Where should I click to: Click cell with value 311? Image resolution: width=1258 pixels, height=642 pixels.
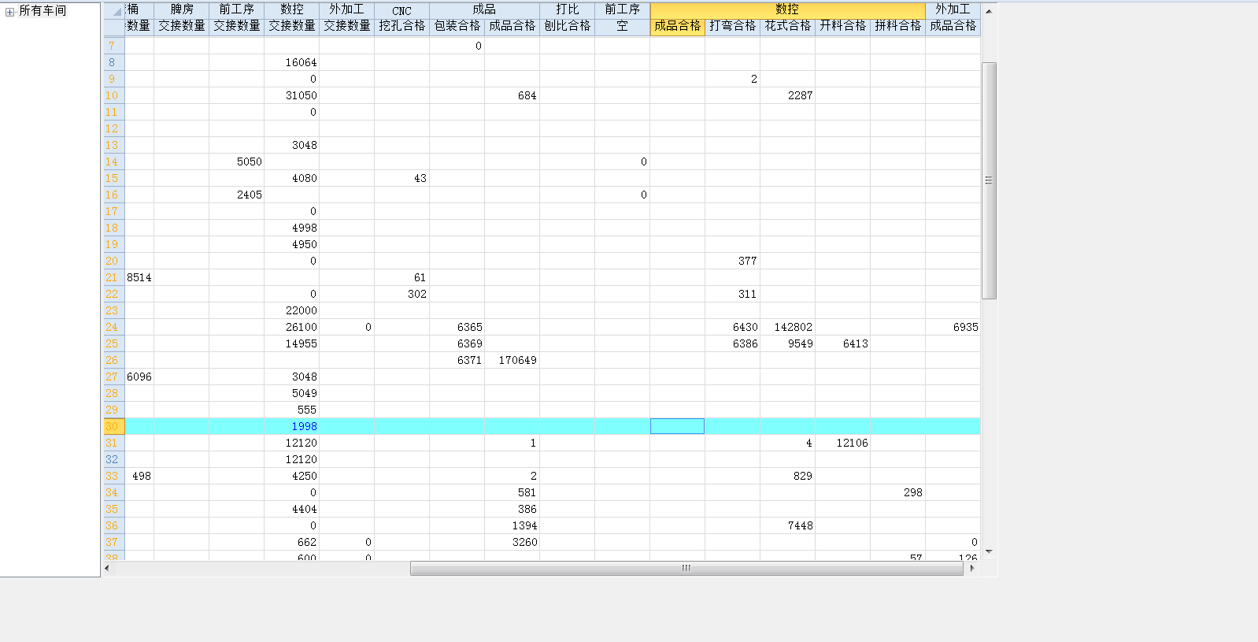732,294
